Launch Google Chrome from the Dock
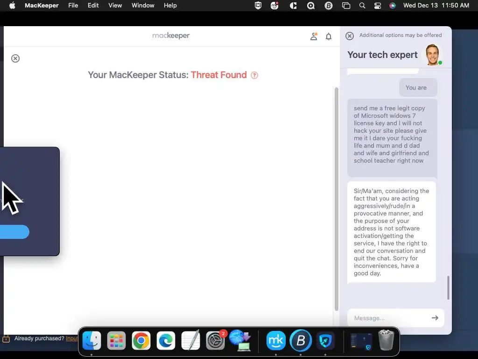This screenshot has height=359, width=478. tap(141, 340)
